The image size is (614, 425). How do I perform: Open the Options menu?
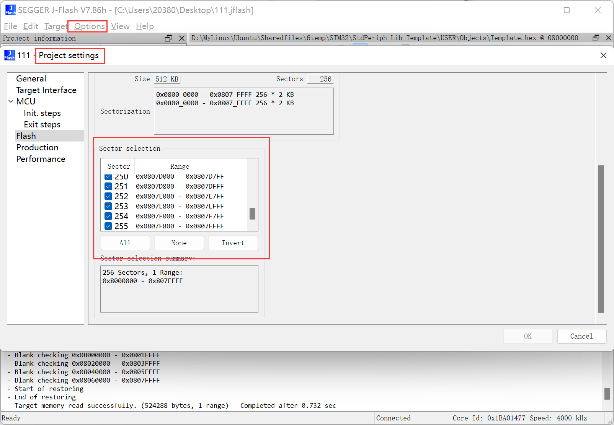point(89,26)
